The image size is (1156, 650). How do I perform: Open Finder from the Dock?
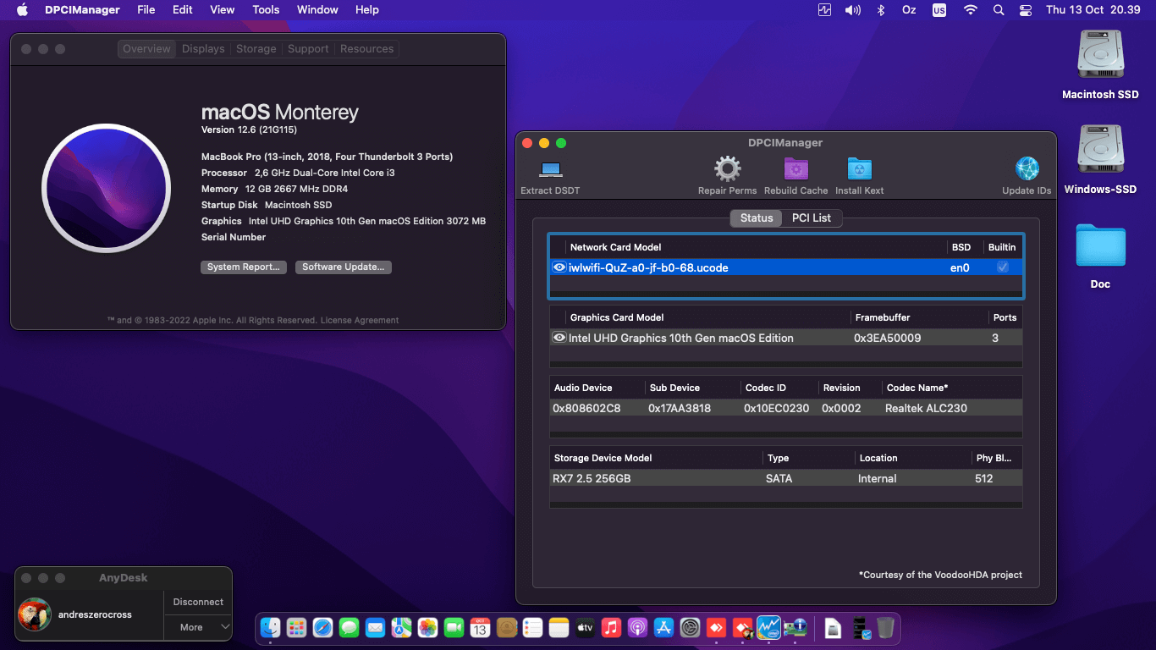click(271, 628)
